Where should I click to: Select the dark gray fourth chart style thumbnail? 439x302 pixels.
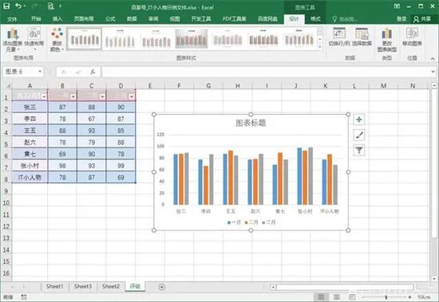[192, 39]
